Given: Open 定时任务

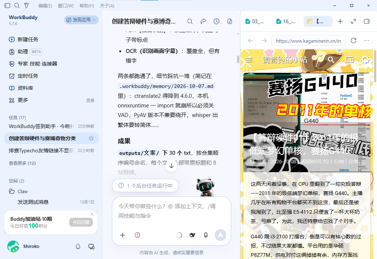Looking at the screenshot, I should (24, 76).
